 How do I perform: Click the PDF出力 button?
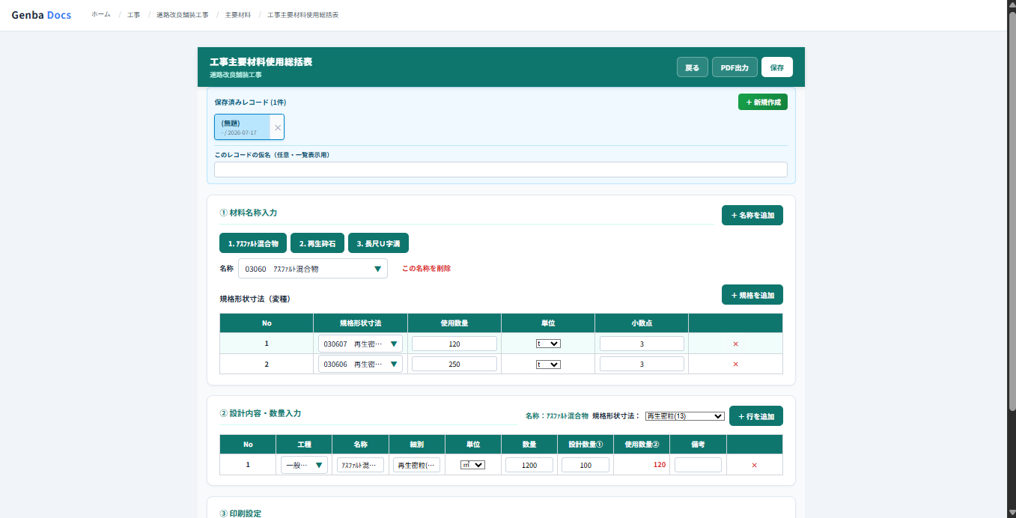click(x=734, y=67)
